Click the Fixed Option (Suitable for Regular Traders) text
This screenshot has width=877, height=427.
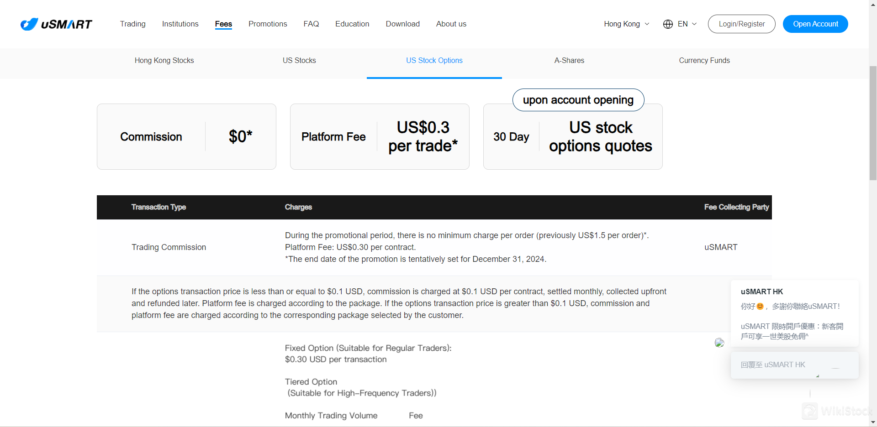[x=368, y=348]
